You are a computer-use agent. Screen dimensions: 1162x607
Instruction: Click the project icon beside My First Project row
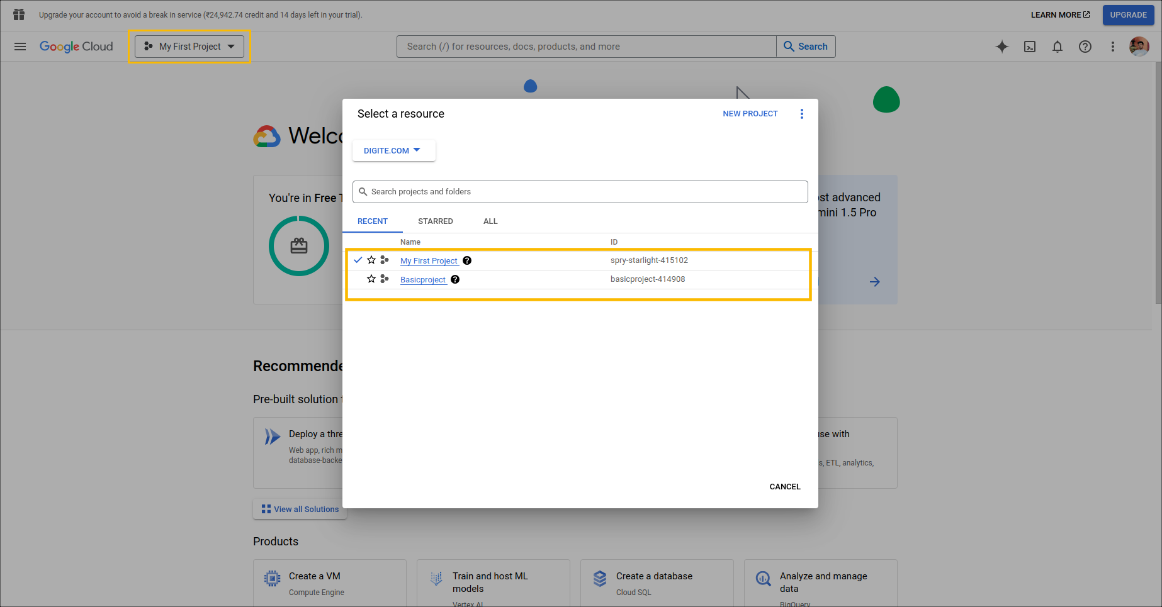point(385,260)
